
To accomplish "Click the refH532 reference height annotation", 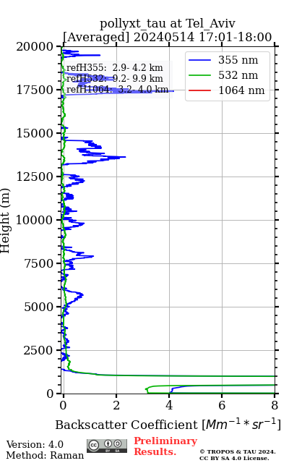I will [114, 79].
